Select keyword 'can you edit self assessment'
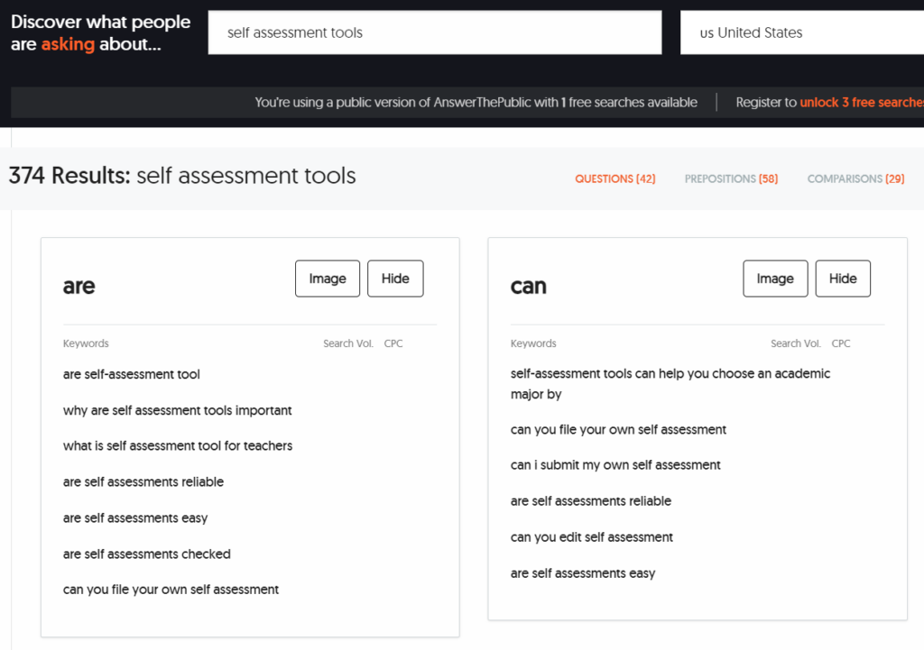Image resolution: width=924 pixels, height=650 pixels. (x=592, y=537)
